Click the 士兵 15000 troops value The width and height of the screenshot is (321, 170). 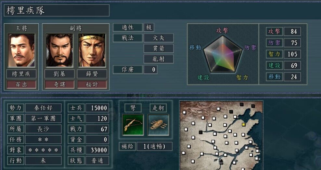point(97,108)
